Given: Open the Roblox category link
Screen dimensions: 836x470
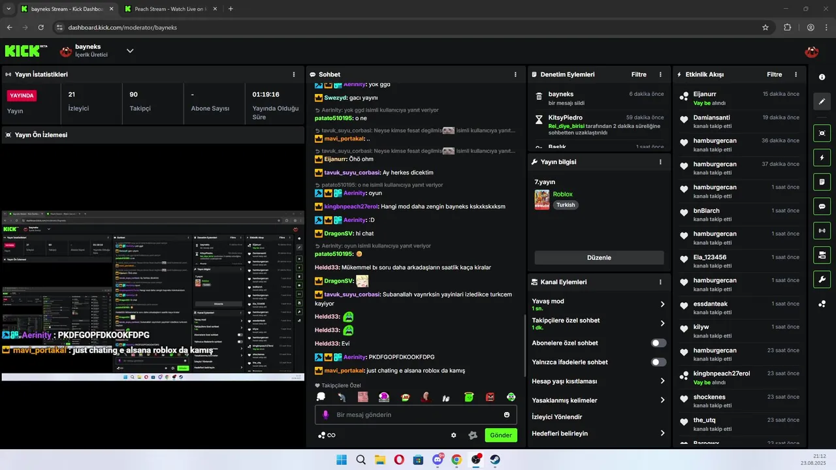Looking at the screenshot, I should point(562,194).
